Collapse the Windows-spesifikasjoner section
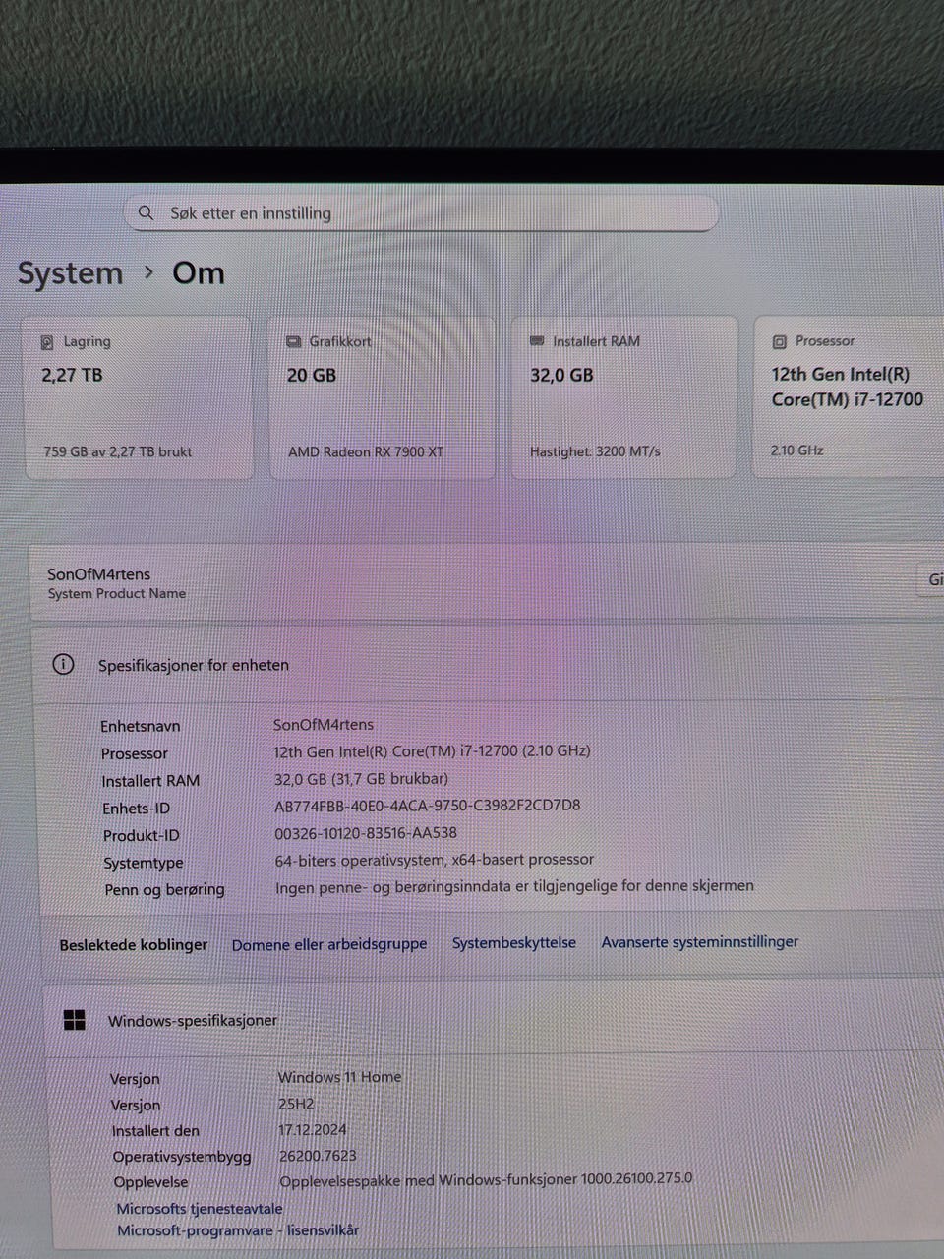Screen dimensions: 944x1259 click(x=492, y=1021)
